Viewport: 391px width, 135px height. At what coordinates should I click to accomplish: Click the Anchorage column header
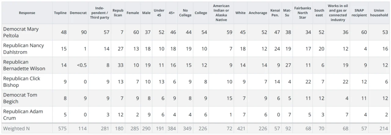258,13
